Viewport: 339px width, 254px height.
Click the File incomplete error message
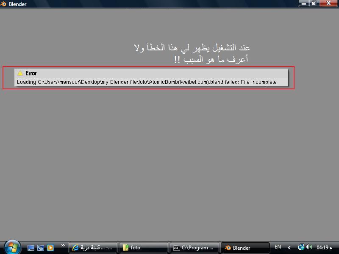147,82
